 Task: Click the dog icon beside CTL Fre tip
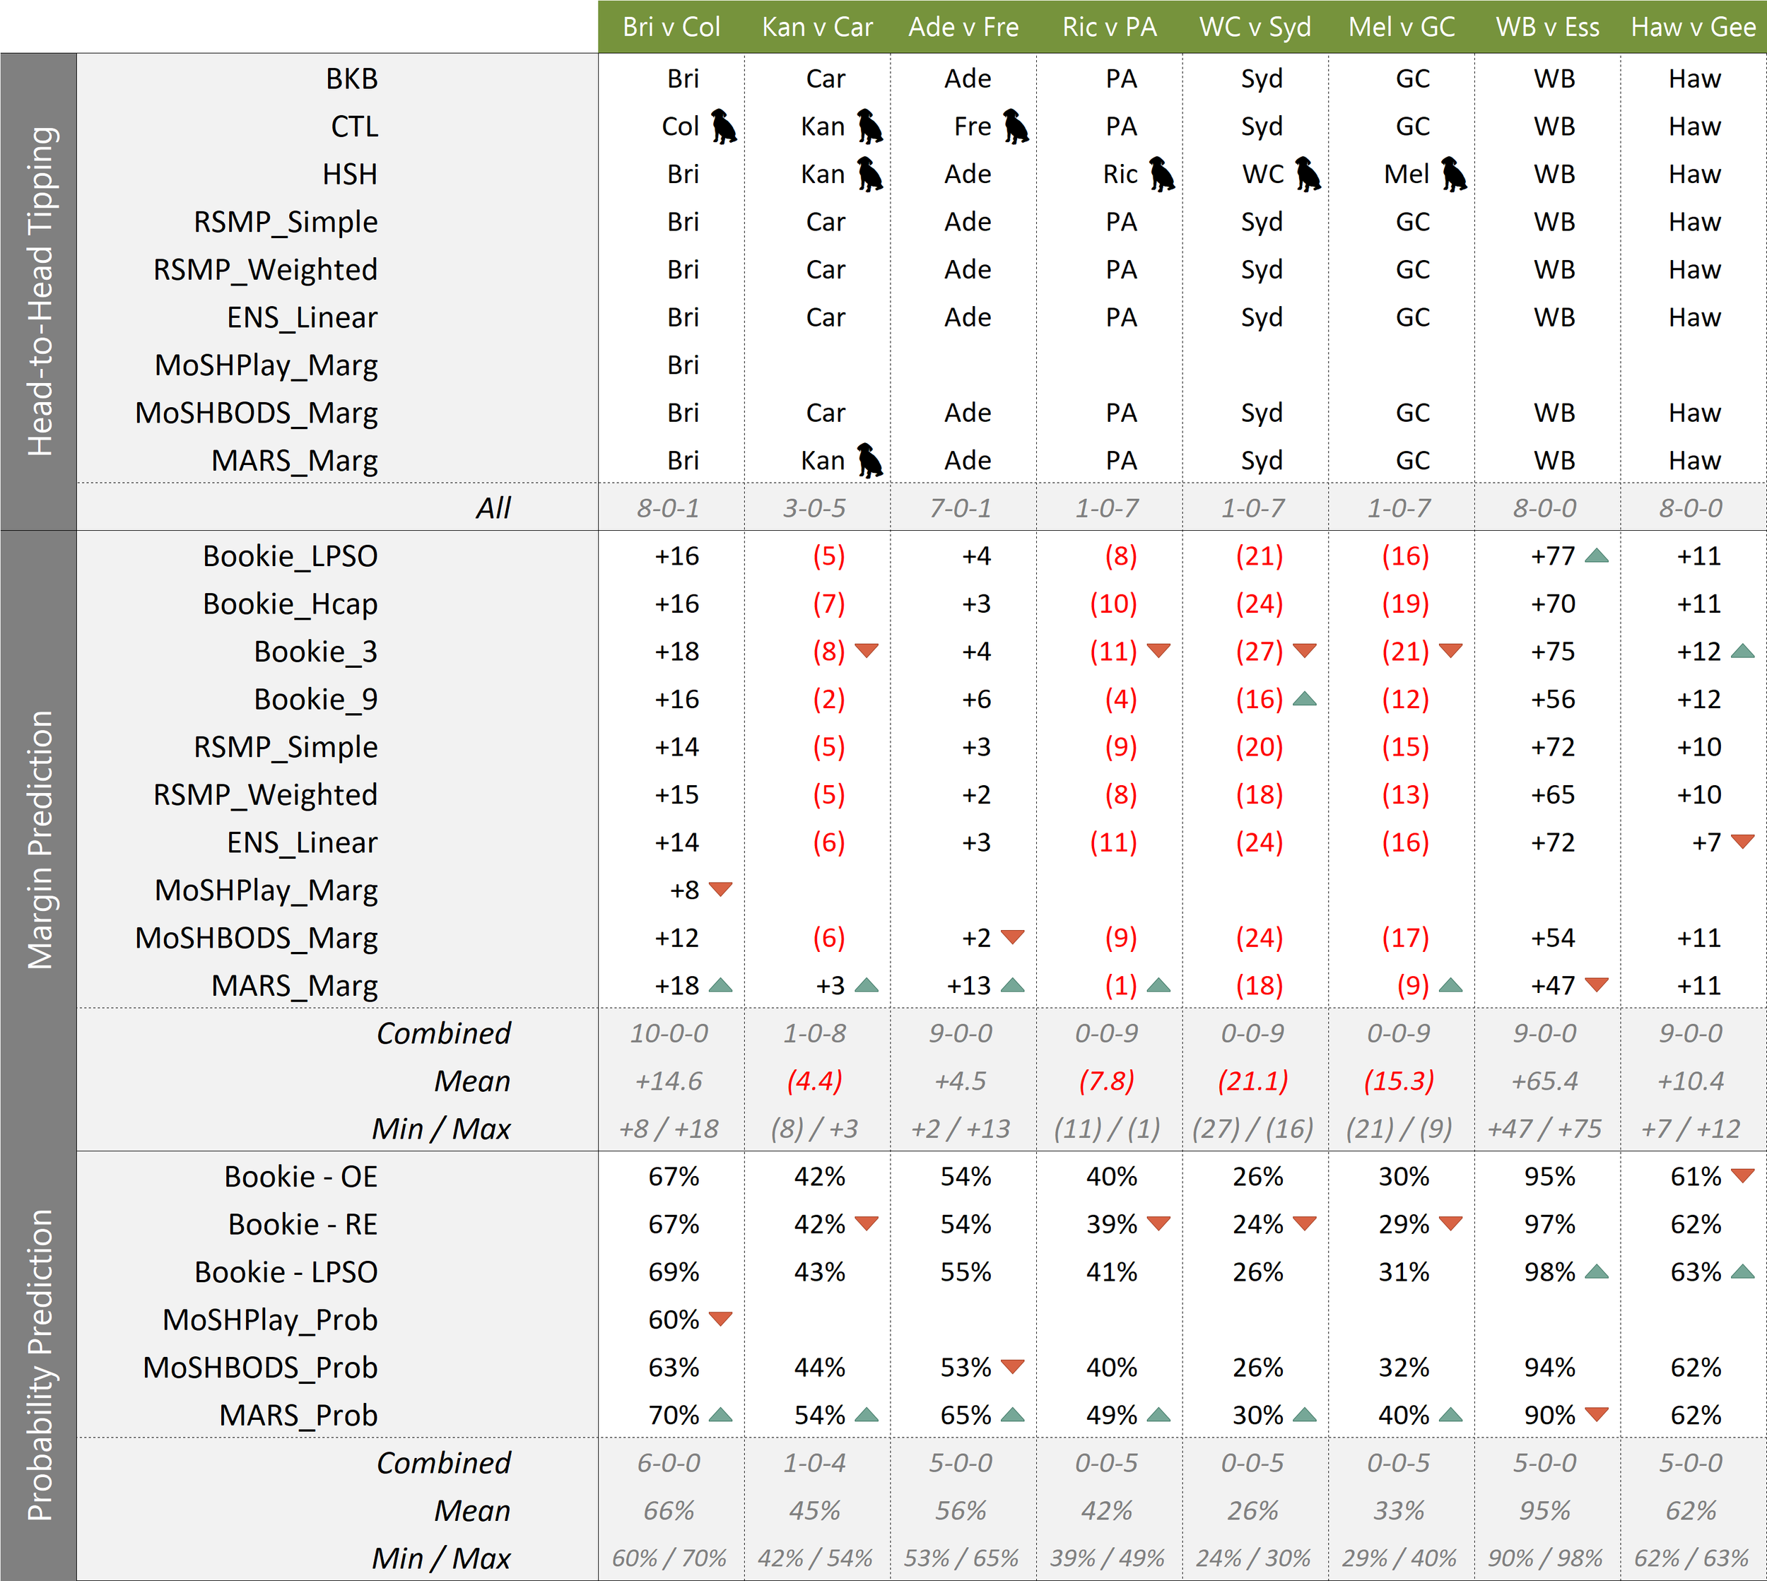pyautogui.click(x=1016, y=127)
